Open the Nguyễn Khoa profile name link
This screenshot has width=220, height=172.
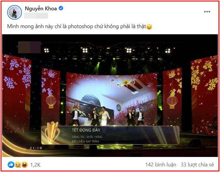click(41, 9)
